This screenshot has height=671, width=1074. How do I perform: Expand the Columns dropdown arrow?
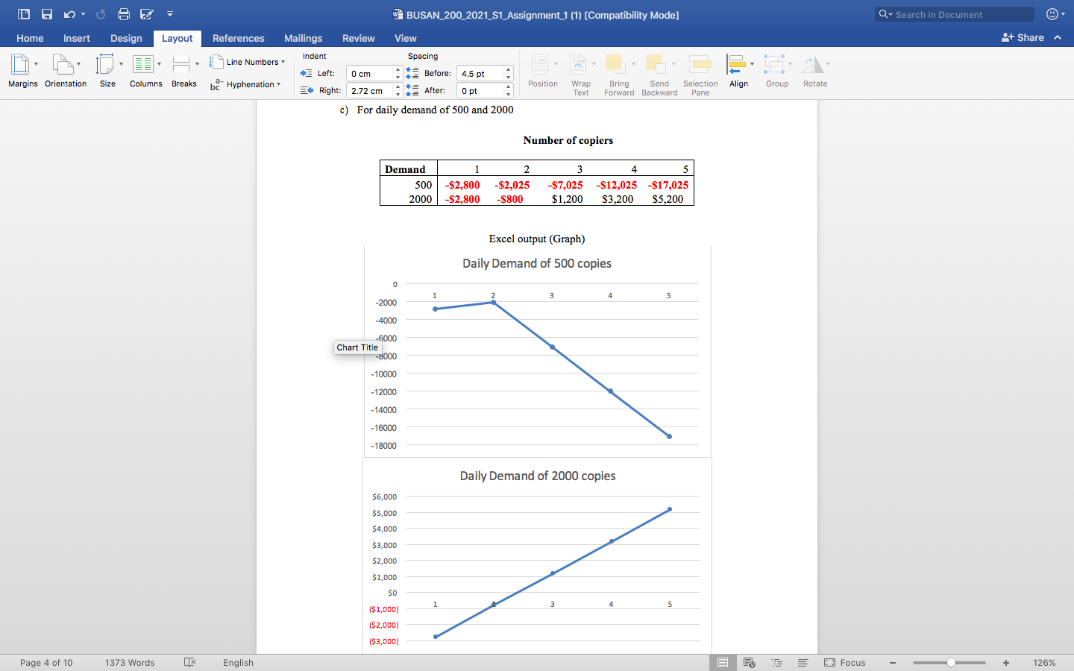[x=159, y=64]
